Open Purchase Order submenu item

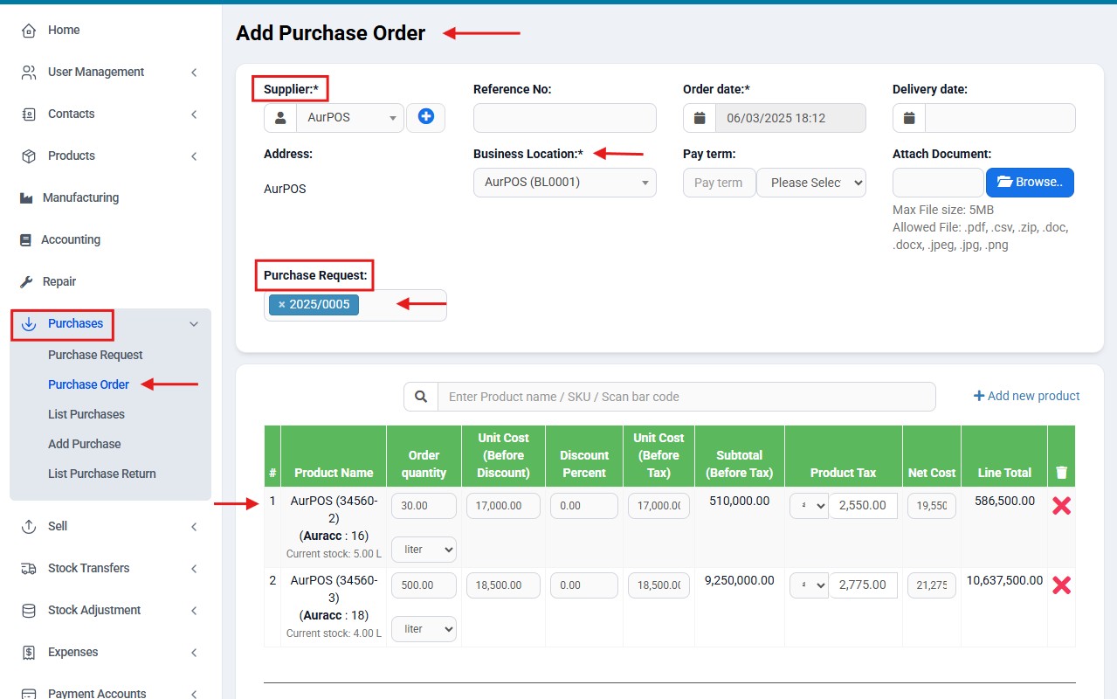[x=88, y=384]
